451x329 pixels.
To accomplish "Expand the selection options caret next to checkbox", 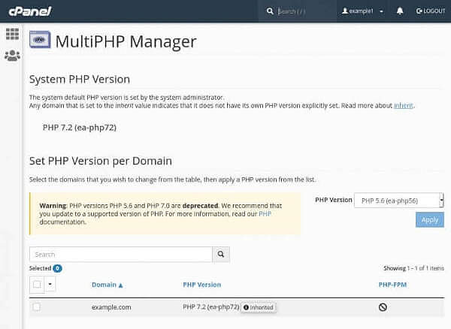I will pyautogui.click(x=50, y=285).
